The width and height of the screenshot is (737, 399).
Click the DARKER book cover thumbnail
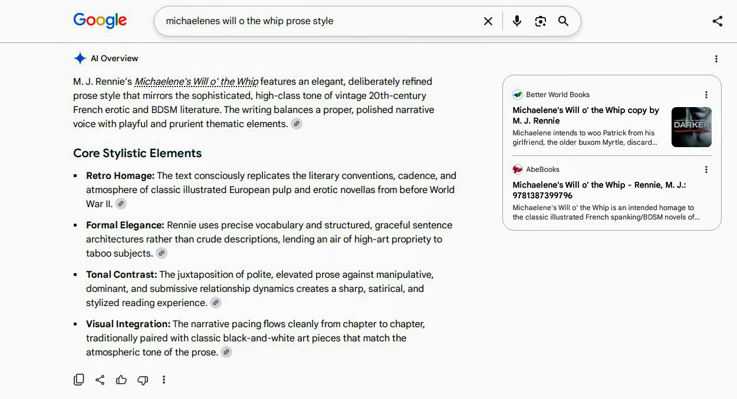click(x=692, y=127)
